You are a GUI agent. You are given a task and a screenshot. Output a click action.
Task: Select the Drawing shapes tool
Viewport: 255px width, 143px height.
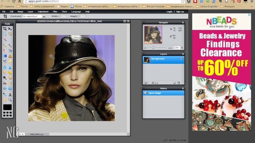(10, 62)
